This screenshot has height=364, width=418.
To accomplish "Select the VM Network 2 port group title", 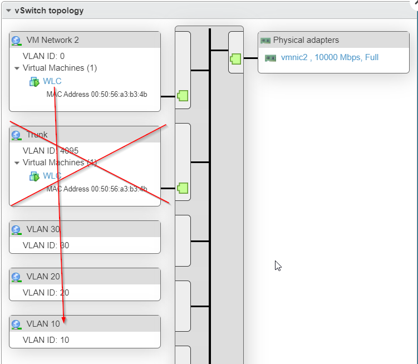I will point(52,40).
